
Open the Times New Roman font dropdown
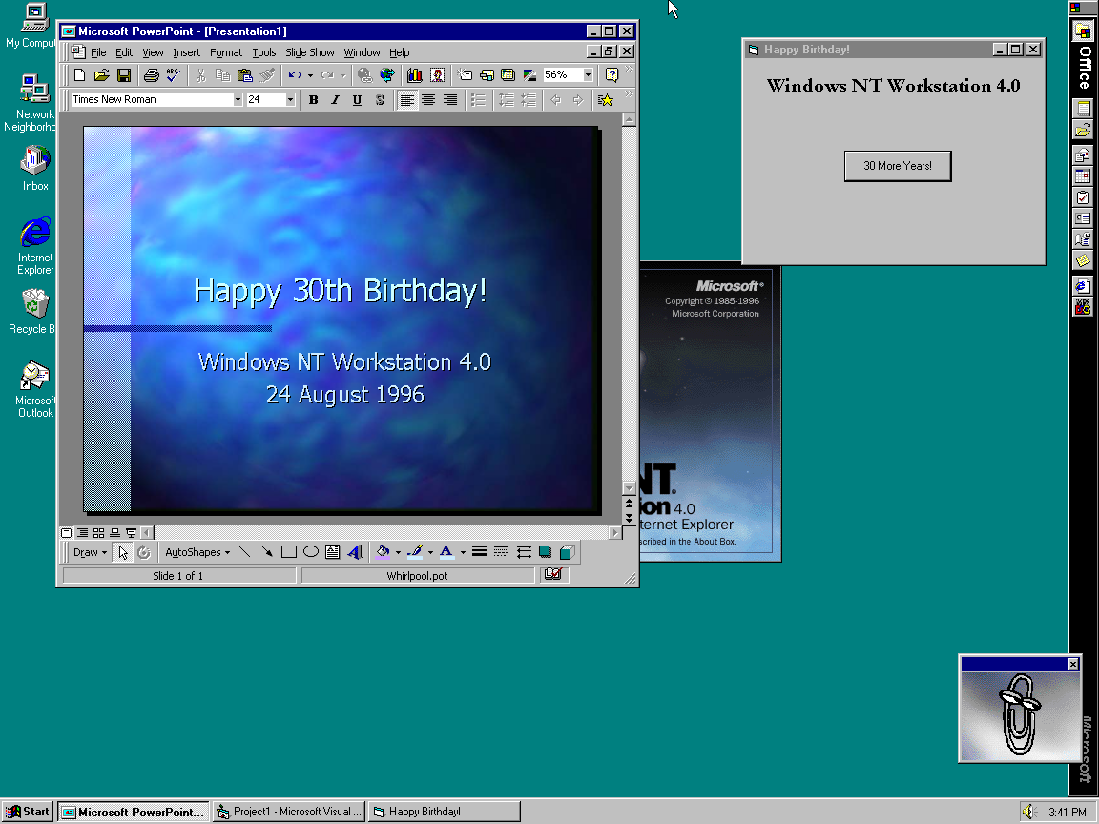[238, 99]
